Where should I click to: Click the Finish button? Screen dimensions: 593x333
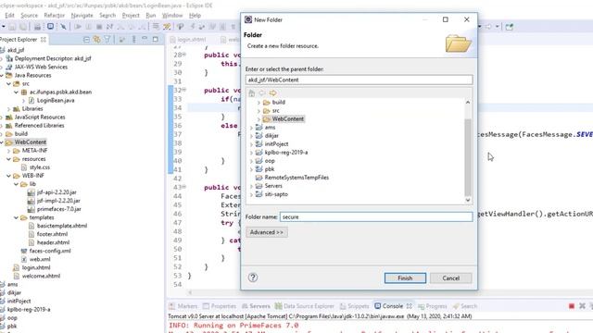pos(405,278)
